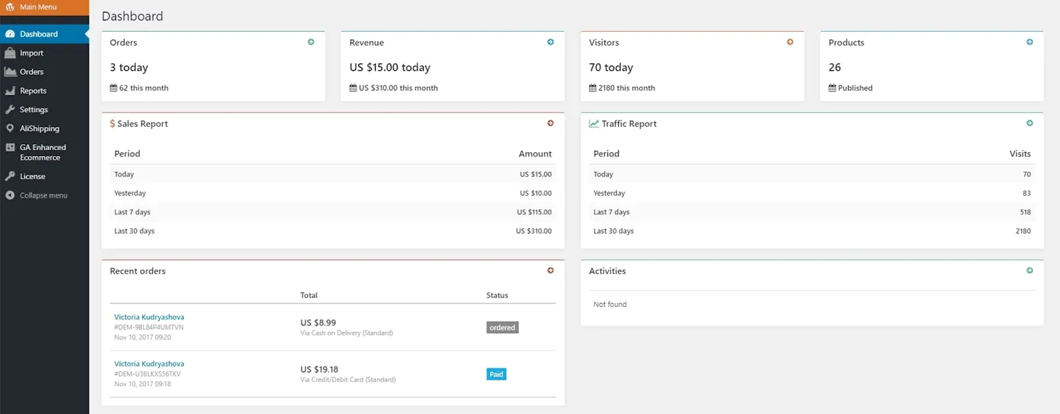Open AliShipping menu item
1060x414 pixels.
pyautogui.click(x=44, y=128)
